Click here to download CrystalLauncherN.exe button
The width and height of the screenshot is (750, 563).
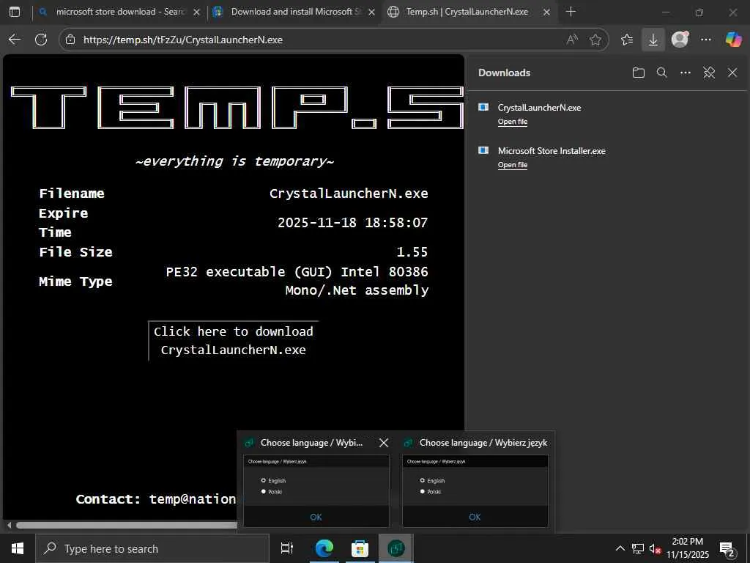(x=234, y=340)
